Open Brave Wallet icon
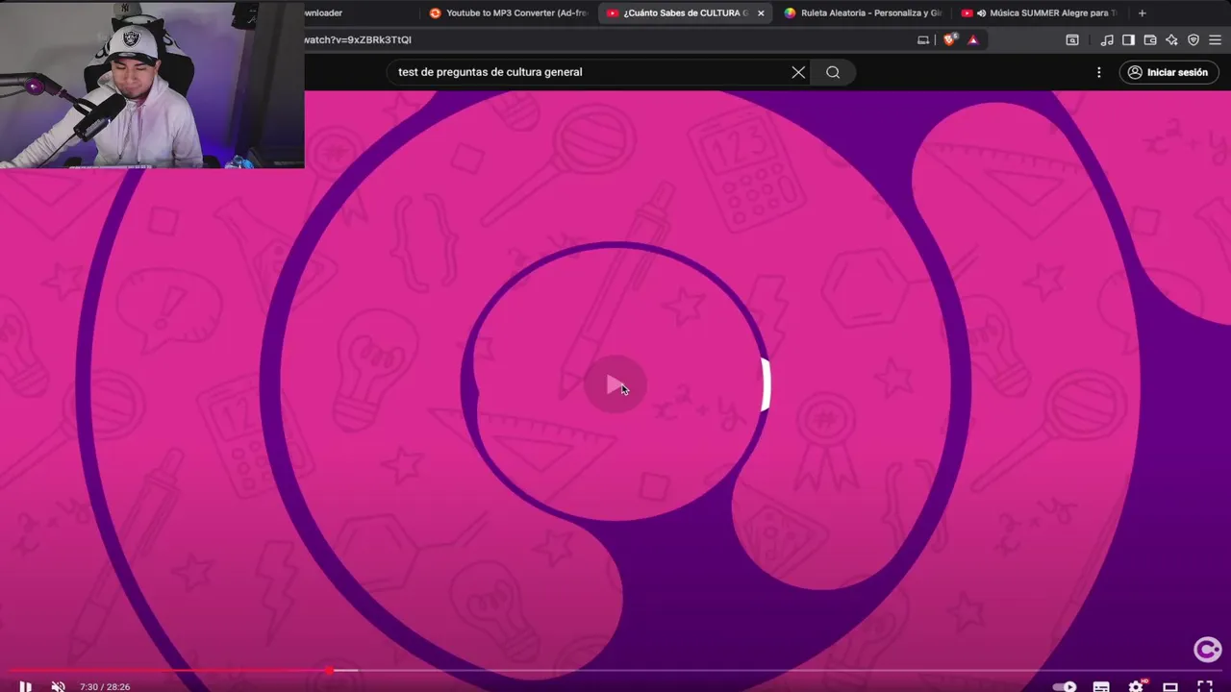Viewport: 1231px width, 692px height. (x=1150, y=39)
